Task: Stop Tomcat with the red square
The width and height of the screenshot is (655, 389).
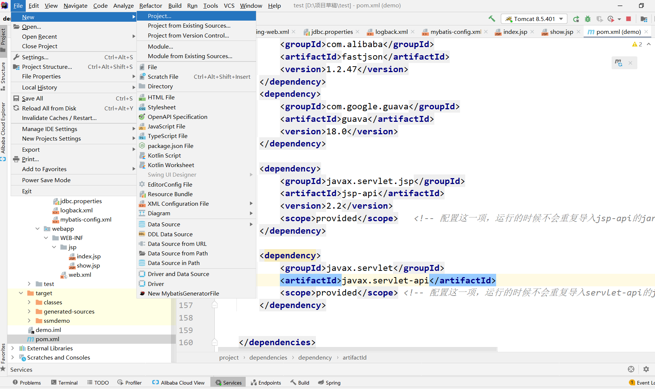Action: coord(629,19)
